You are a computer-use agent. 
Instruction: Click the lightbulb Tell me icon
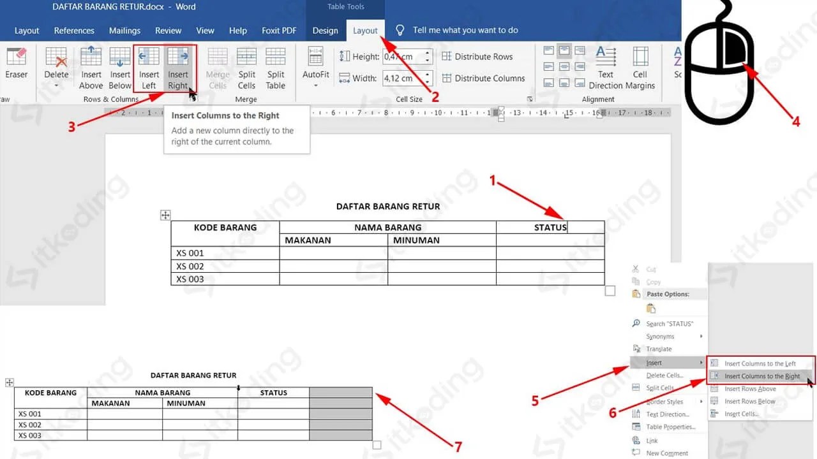click(x=400, y=30)
